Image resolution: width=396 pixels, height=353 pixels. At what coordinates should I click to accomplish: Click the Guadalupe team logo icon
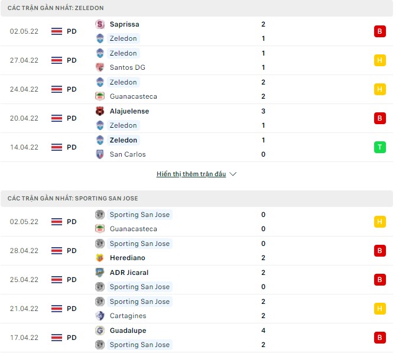click(100, 331)
